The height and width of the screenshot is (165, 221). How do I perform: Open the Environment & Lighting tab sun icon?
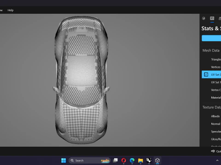click(204, 18)
